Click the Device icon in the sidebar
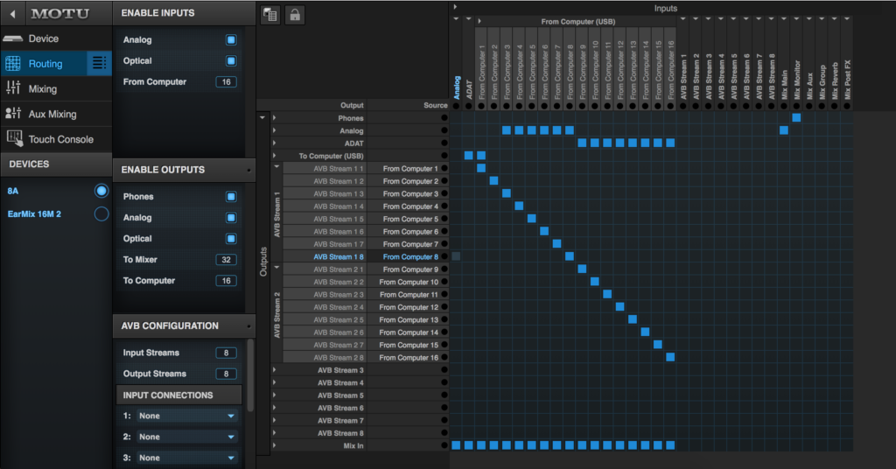 click(x=13, y=38)
